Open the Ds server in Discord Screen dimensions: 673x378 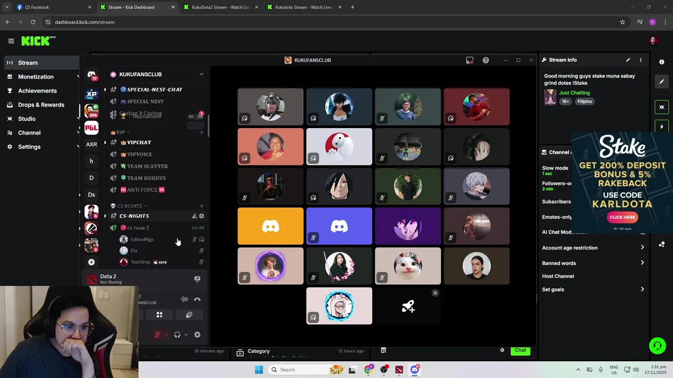coord(91,195)
